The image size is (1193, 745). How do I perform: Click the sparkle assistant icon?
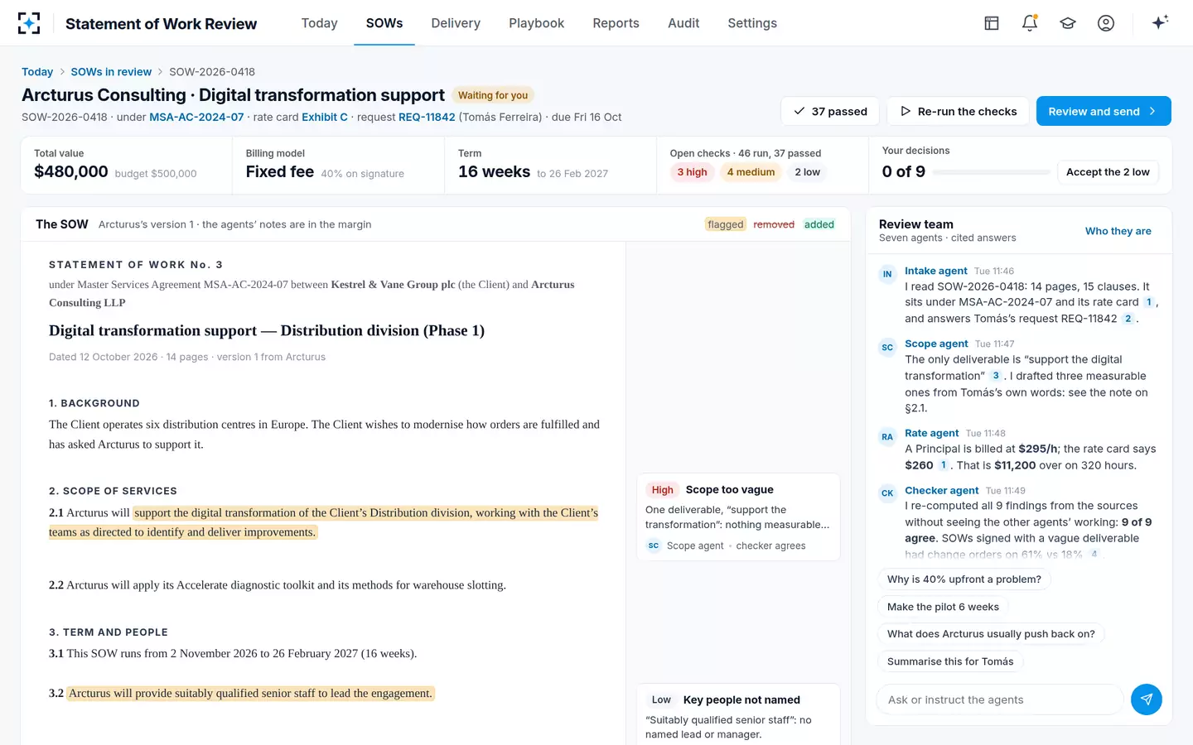[x=1160, y=22]
